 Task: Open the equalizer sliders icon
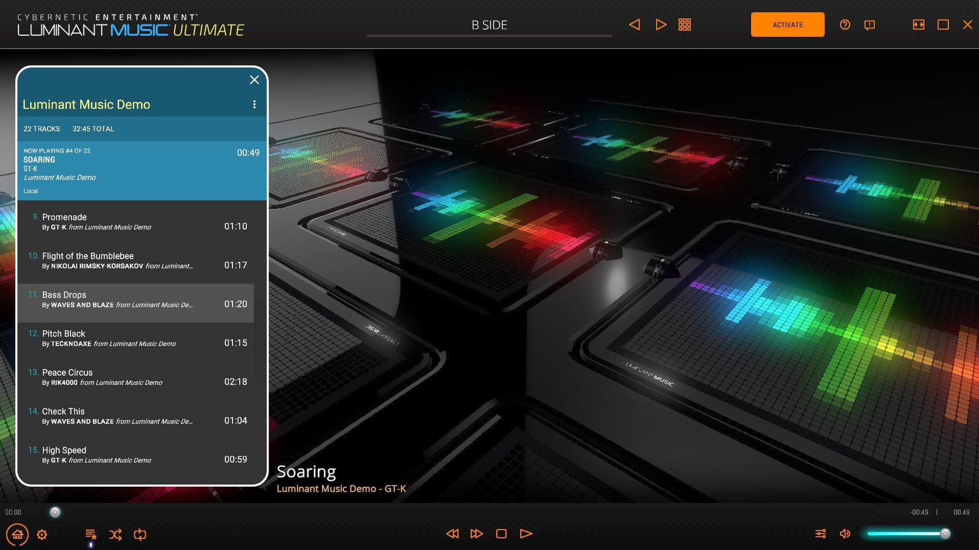click(x=821, y=534)
